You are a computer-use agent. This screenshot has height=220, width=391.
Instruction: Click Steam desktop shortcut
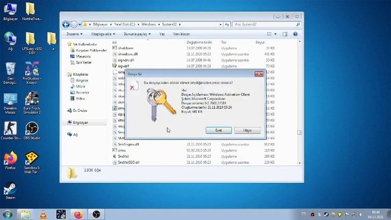coord(10,191)
